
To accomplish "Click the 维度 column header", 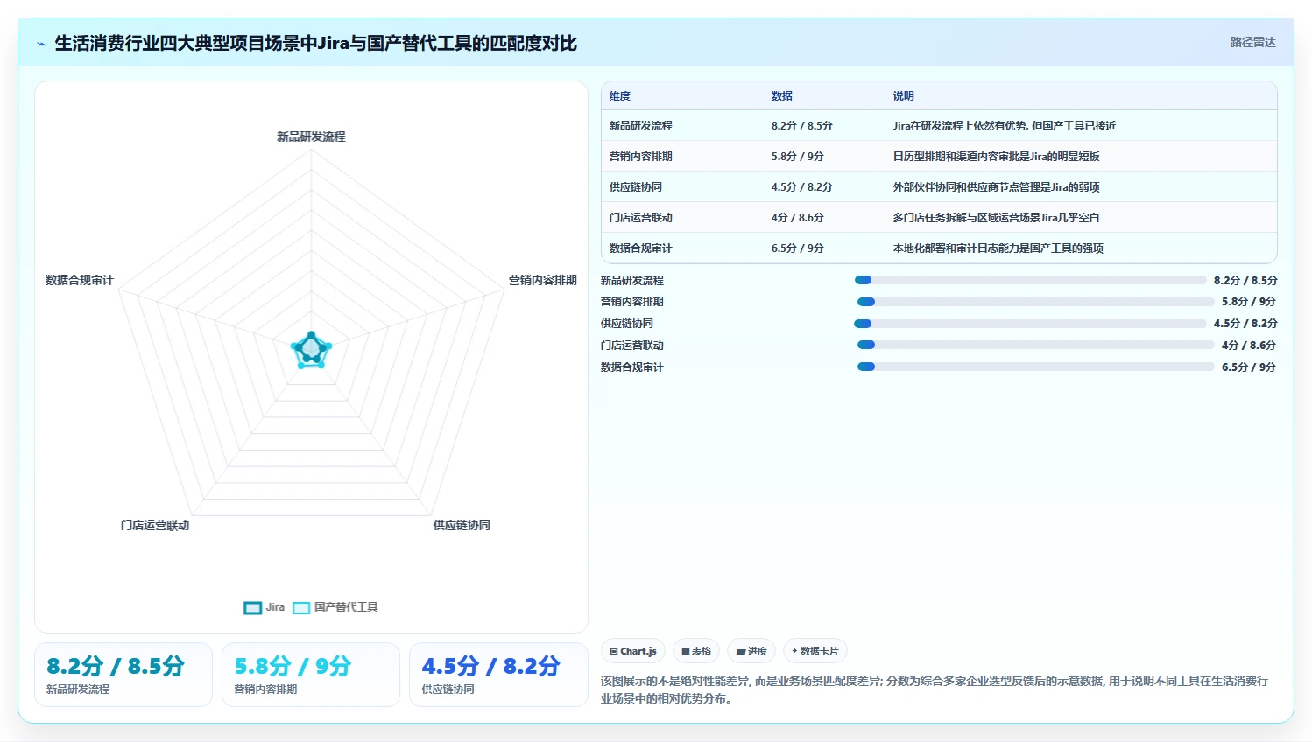I will coord(620,96).
